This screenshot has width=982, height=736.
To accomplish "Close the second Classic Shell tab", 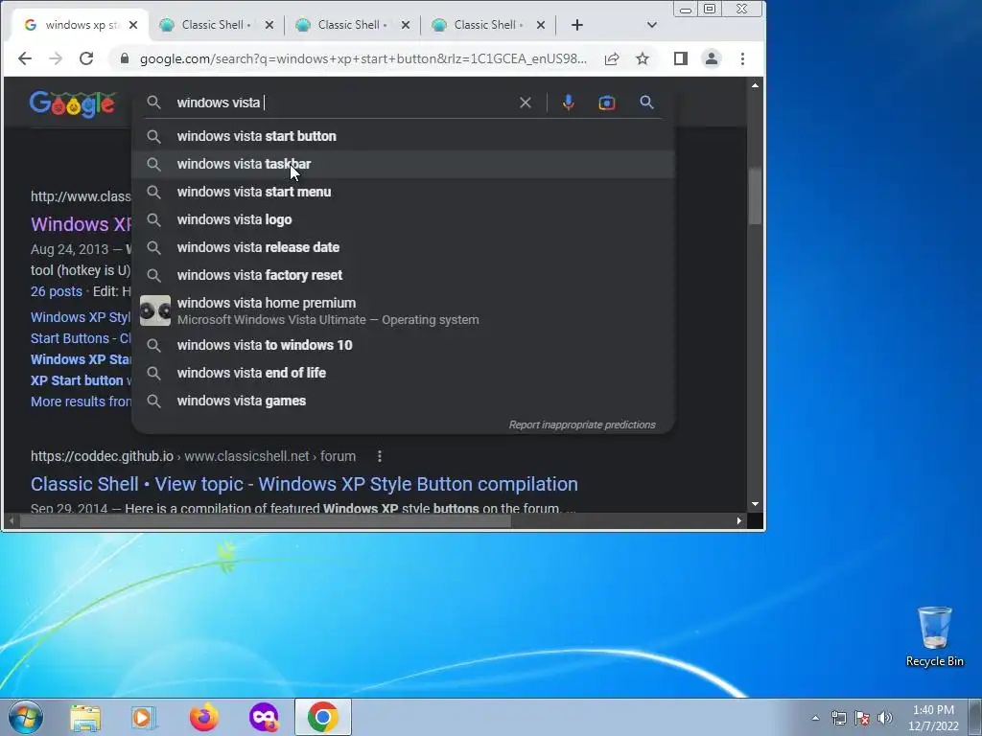I will [x=406, y=25].
